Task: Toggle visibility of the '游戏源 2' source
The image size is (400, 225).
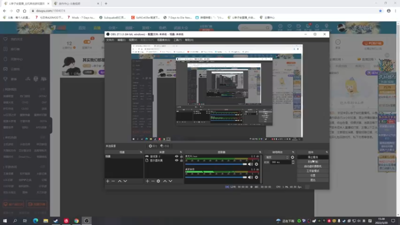Action: [x=176, y=156]
